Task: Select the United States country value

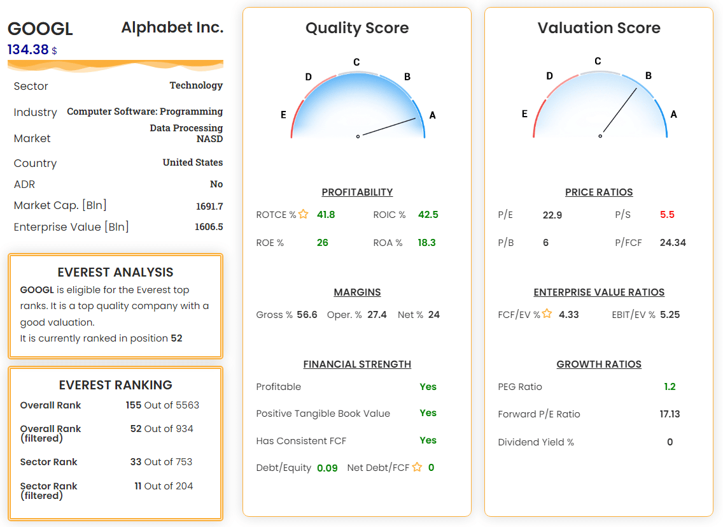Action: coord(193,162)
